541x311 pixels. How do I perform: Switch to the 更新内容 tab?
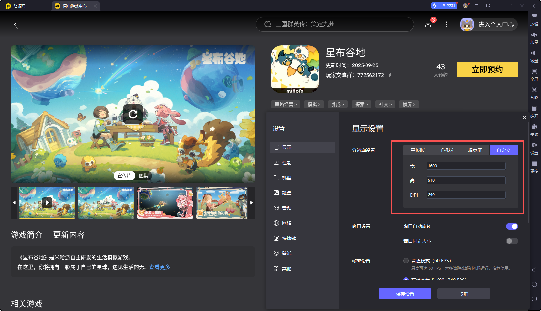[x=69, y=235]
